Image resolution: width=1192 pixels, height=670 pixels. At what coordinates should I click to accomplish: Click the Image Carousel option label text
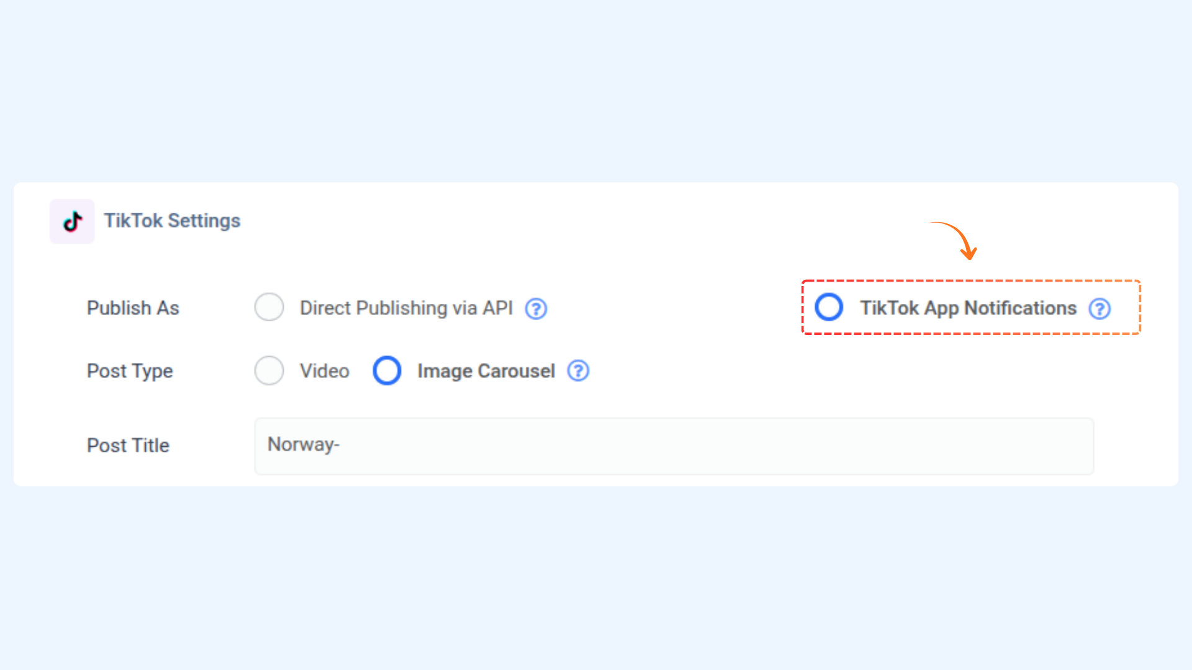(x=486, y=371)
